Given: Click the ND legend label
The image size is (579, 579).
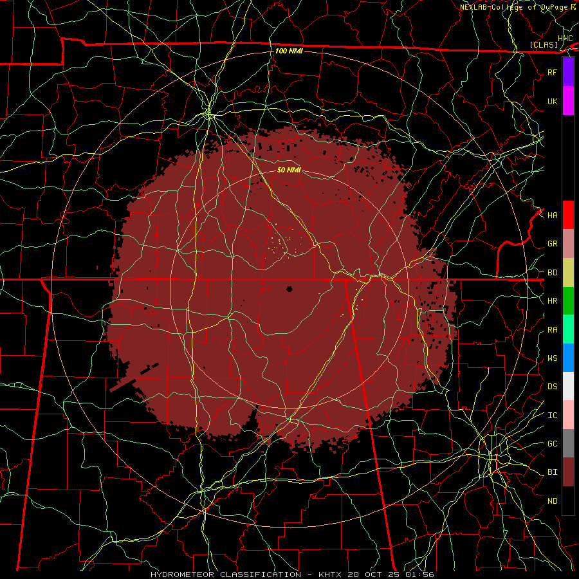Looking at the screenshot, I should point(553,501).
